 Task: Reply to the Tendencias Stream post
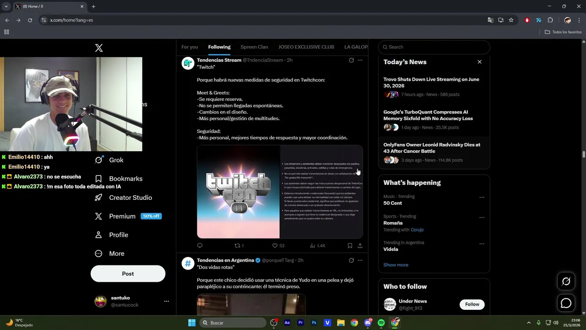(x=200, y=246)
